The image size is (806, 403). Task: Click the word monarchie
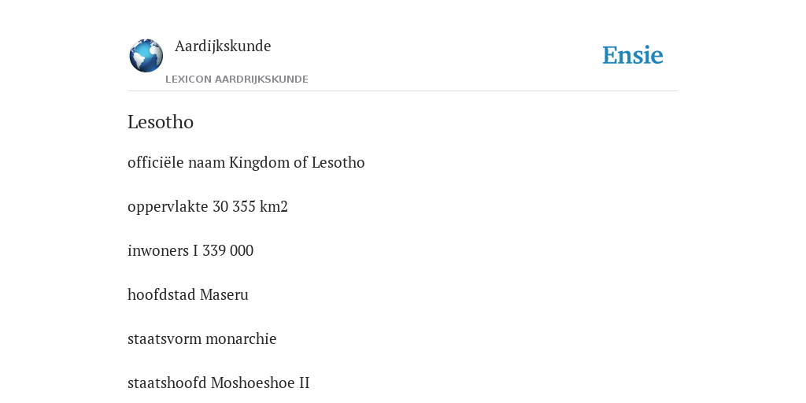[x=241, y=338]
